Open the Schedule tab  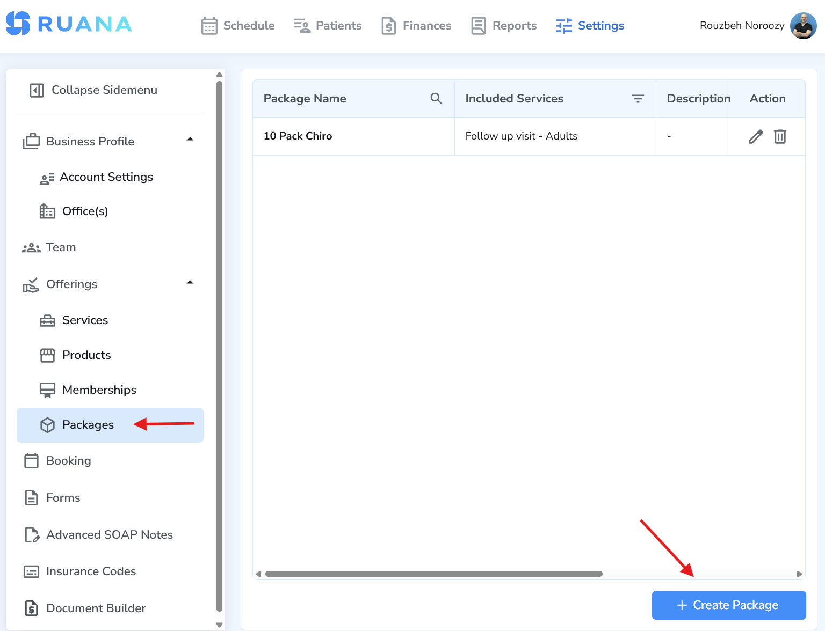pyautogui.click(x=238, y=26)
